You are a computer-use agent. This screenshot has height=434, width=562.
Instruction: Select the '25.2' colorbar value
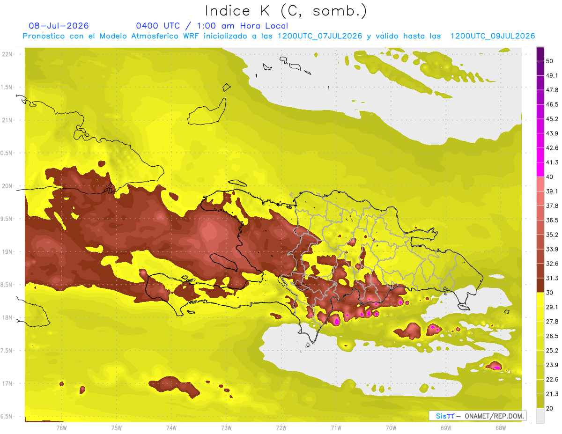click(552, 351)
